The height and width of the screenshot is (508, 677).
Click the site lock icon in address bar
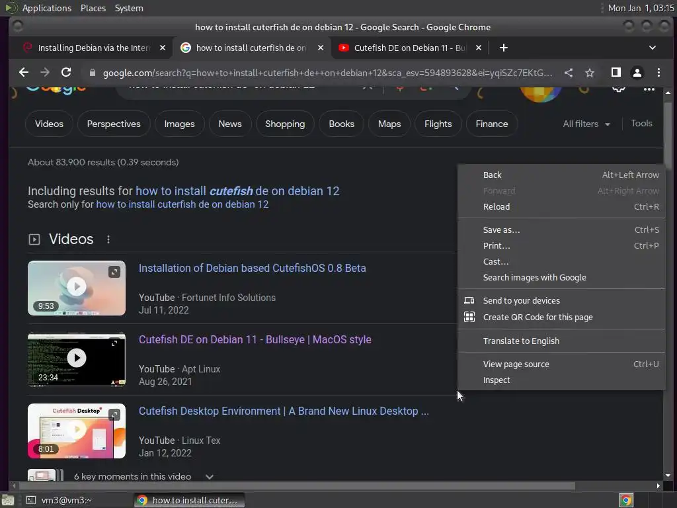coord(92,73)
